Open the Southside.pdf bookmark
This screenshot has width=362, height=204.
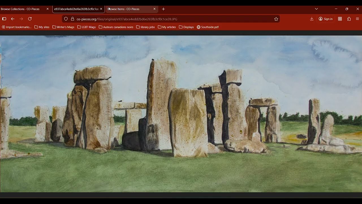pos(208,27)
